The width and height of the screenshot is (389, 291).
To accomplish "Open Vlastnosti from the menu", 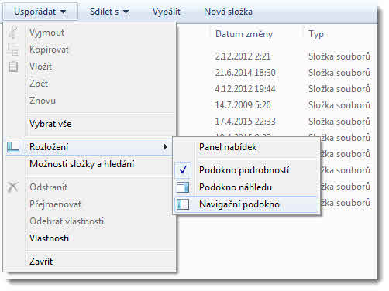I will [x=49, y=238].
